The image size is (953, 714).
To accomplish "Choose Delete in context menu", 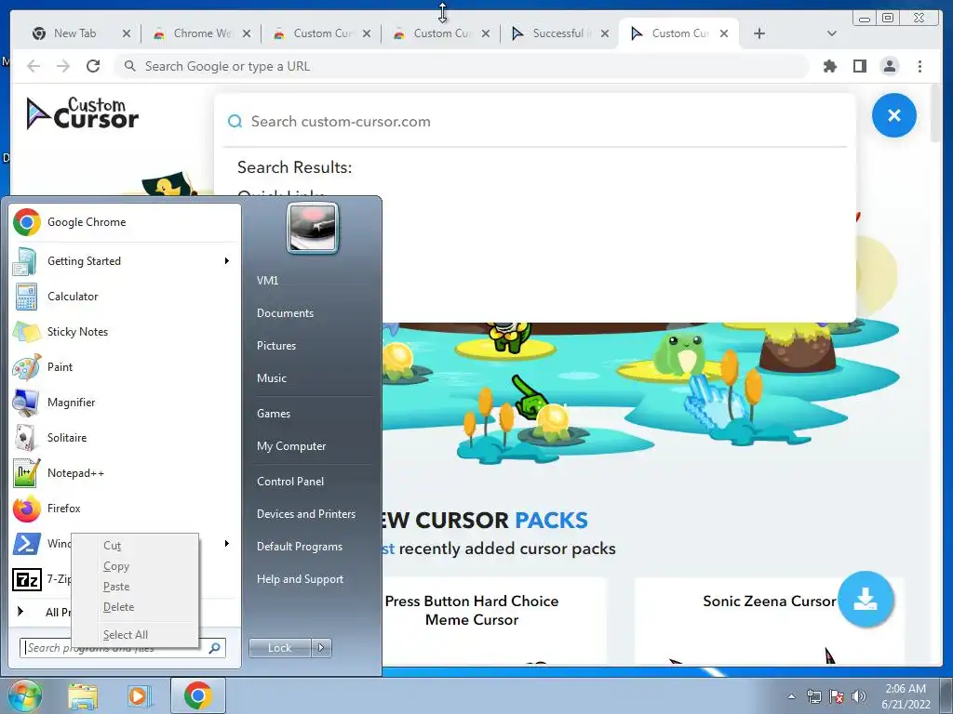I will click(x=135, y=607).
